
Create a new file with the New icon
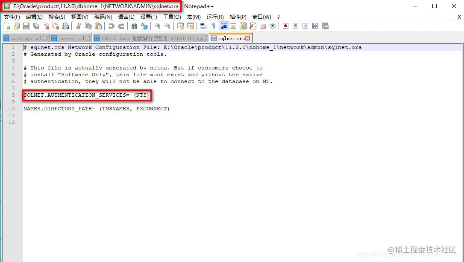[x=6, y=26]
